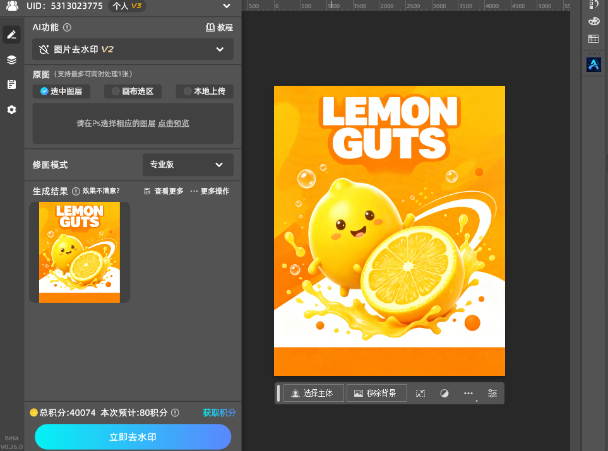Select the 本地上传 radio option

[205, 91]
